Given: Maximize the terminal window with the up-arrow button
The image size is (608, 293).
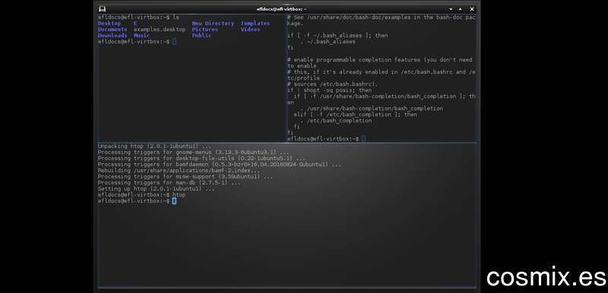Looking at the screenshot, I should click(x=461, y=9).
